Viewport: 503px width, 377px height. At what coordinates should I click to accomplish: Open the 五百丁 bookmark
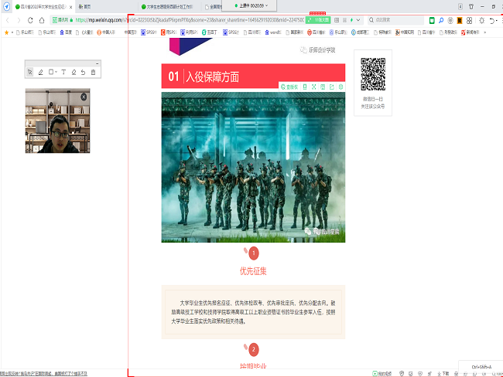point(210,32)
